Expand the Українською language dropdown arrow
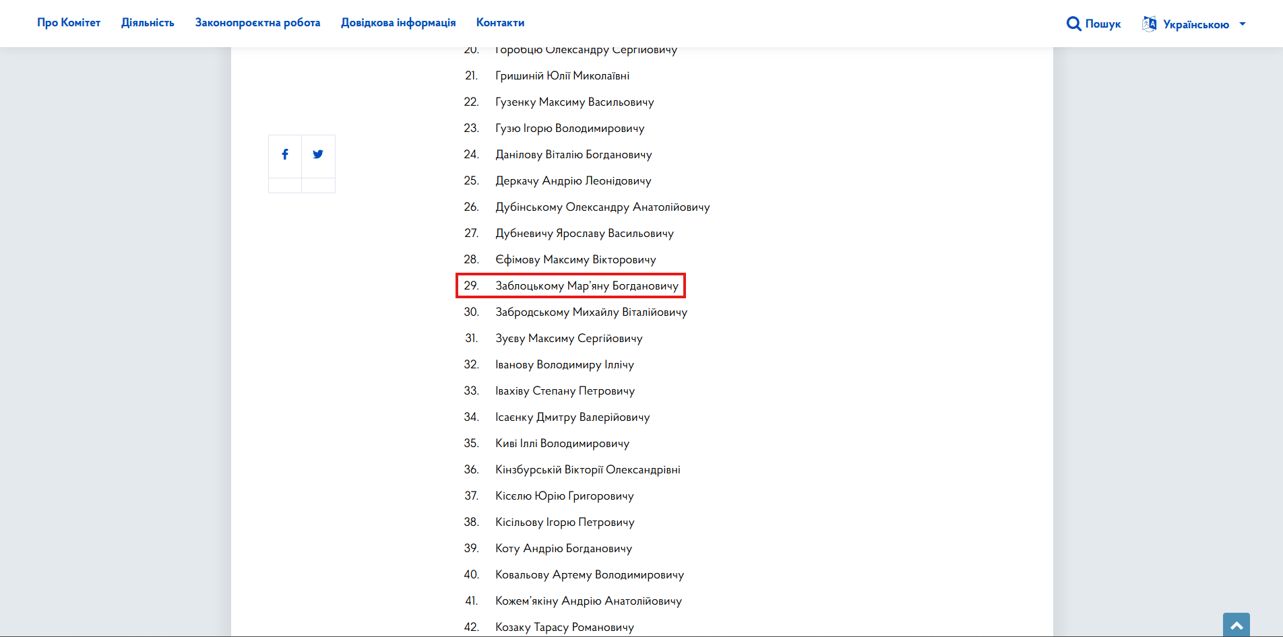The image size is (1283, 637). pos(1243,24)
